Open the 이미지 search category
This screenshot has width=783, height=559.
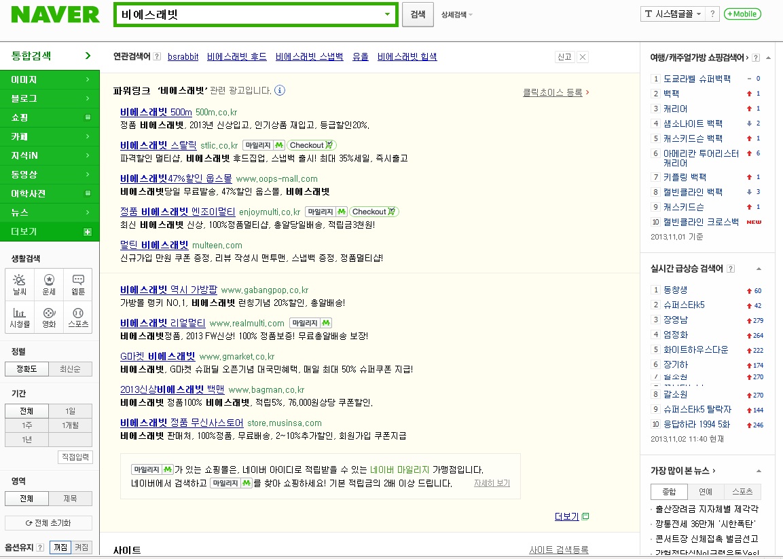tap(50, 80)
